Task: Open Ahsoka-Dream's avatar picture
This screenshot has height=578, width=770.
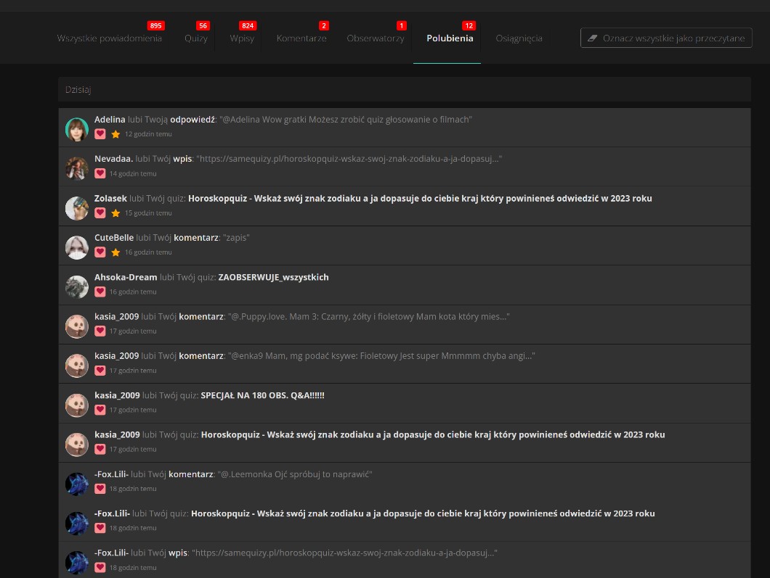Action: [x=77, y=286]
